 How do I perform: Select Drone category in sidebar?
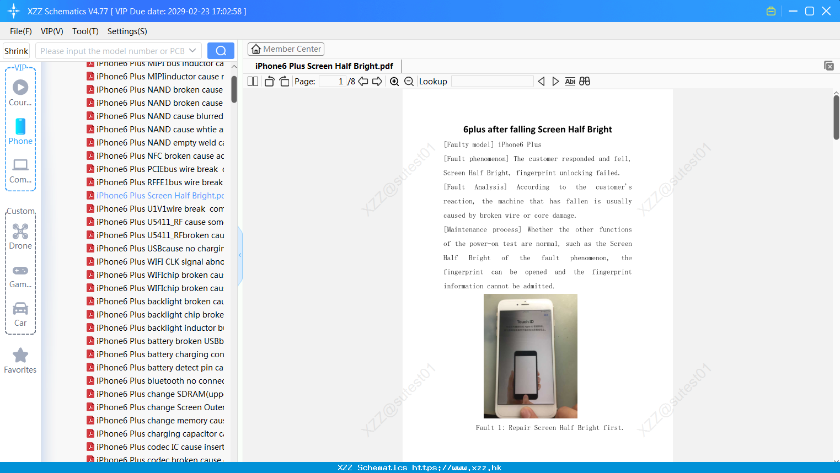tap(20, 237)
